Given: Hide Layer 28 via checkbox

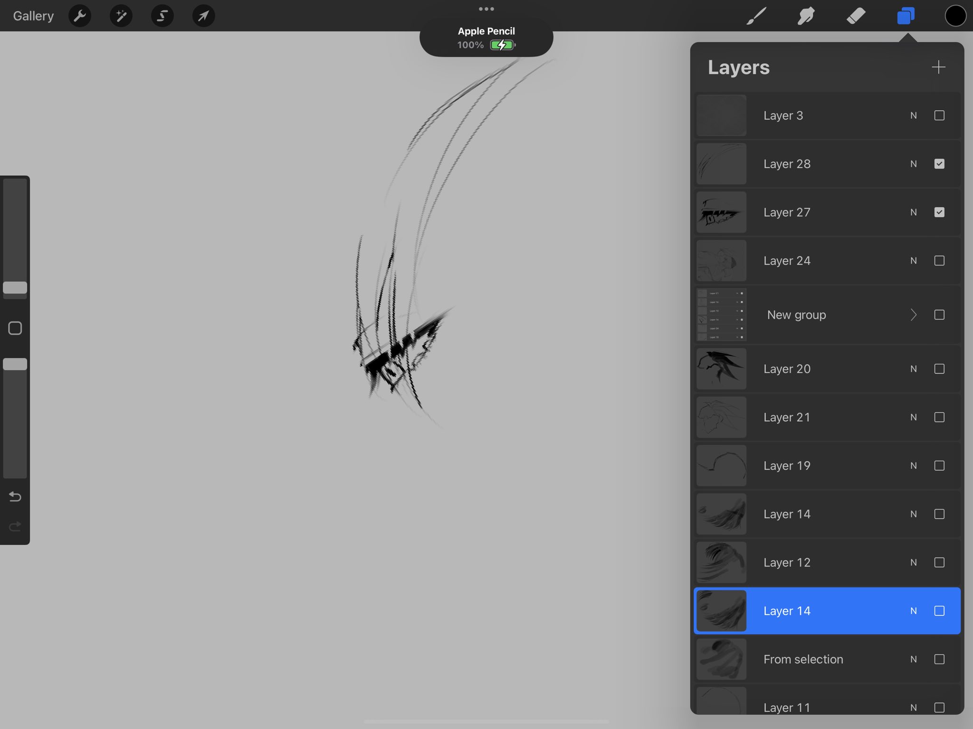Looking at the screenshot, I should coord(939,164).
